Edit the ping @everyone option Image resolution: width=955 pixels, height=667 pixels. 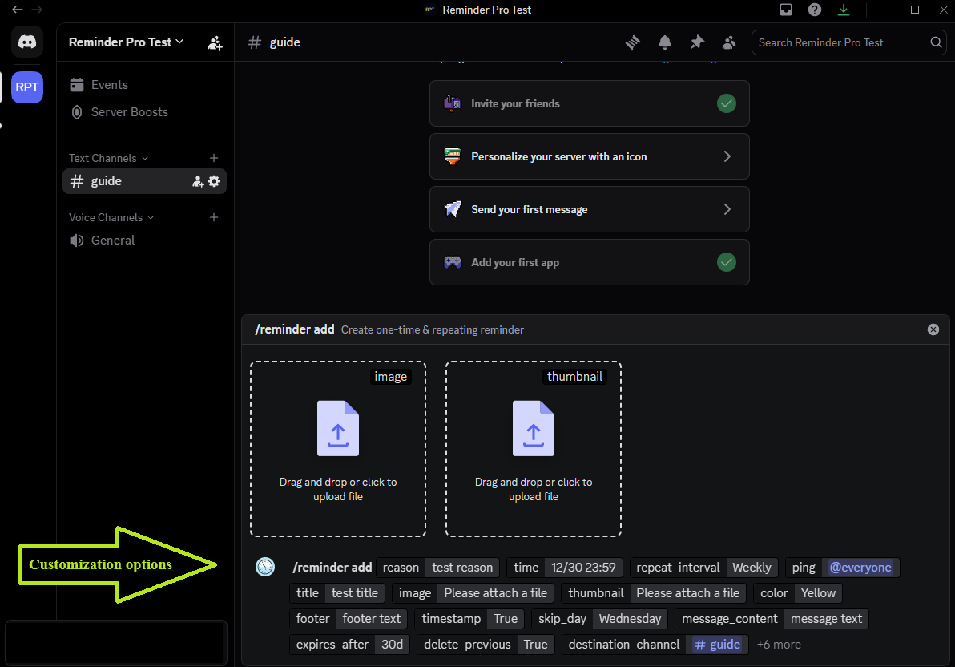tap(842, 568)
